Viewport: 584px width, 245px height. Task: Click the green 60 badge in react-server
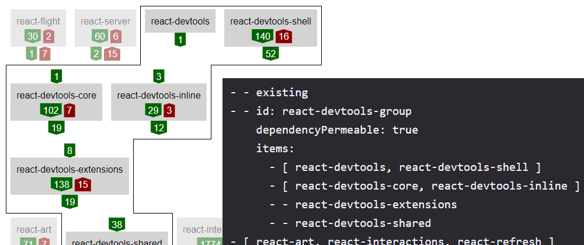100,36
